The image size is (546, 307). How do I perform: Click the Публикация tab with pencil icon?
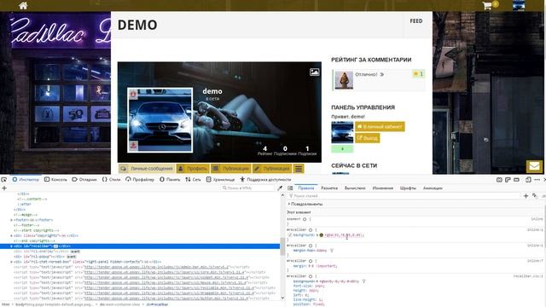click(x=272, y=169)
